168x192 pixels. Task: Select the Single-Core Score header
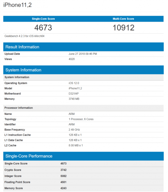(43, 19)
